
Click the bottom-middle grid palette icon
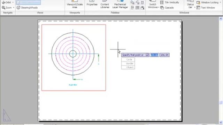137,8
